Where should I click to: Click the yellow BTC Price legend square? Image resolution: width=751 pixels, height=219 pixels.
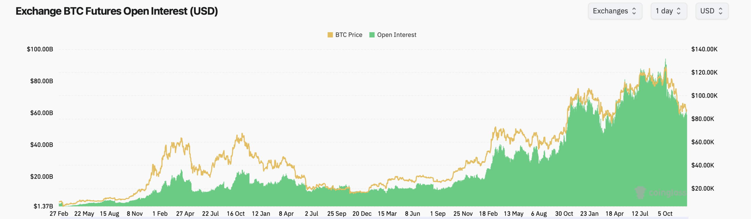tap(330, 35)
